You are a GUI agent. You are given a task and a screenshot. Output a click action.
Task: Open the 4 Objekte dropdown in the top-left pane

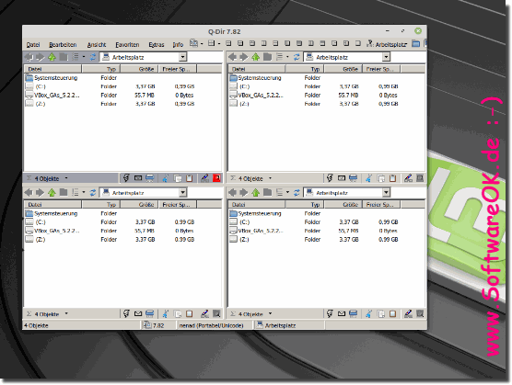[66, 178]
